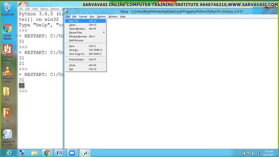Open the File menu in the Python Shell
279x157 pixels.
click(21, 9)
